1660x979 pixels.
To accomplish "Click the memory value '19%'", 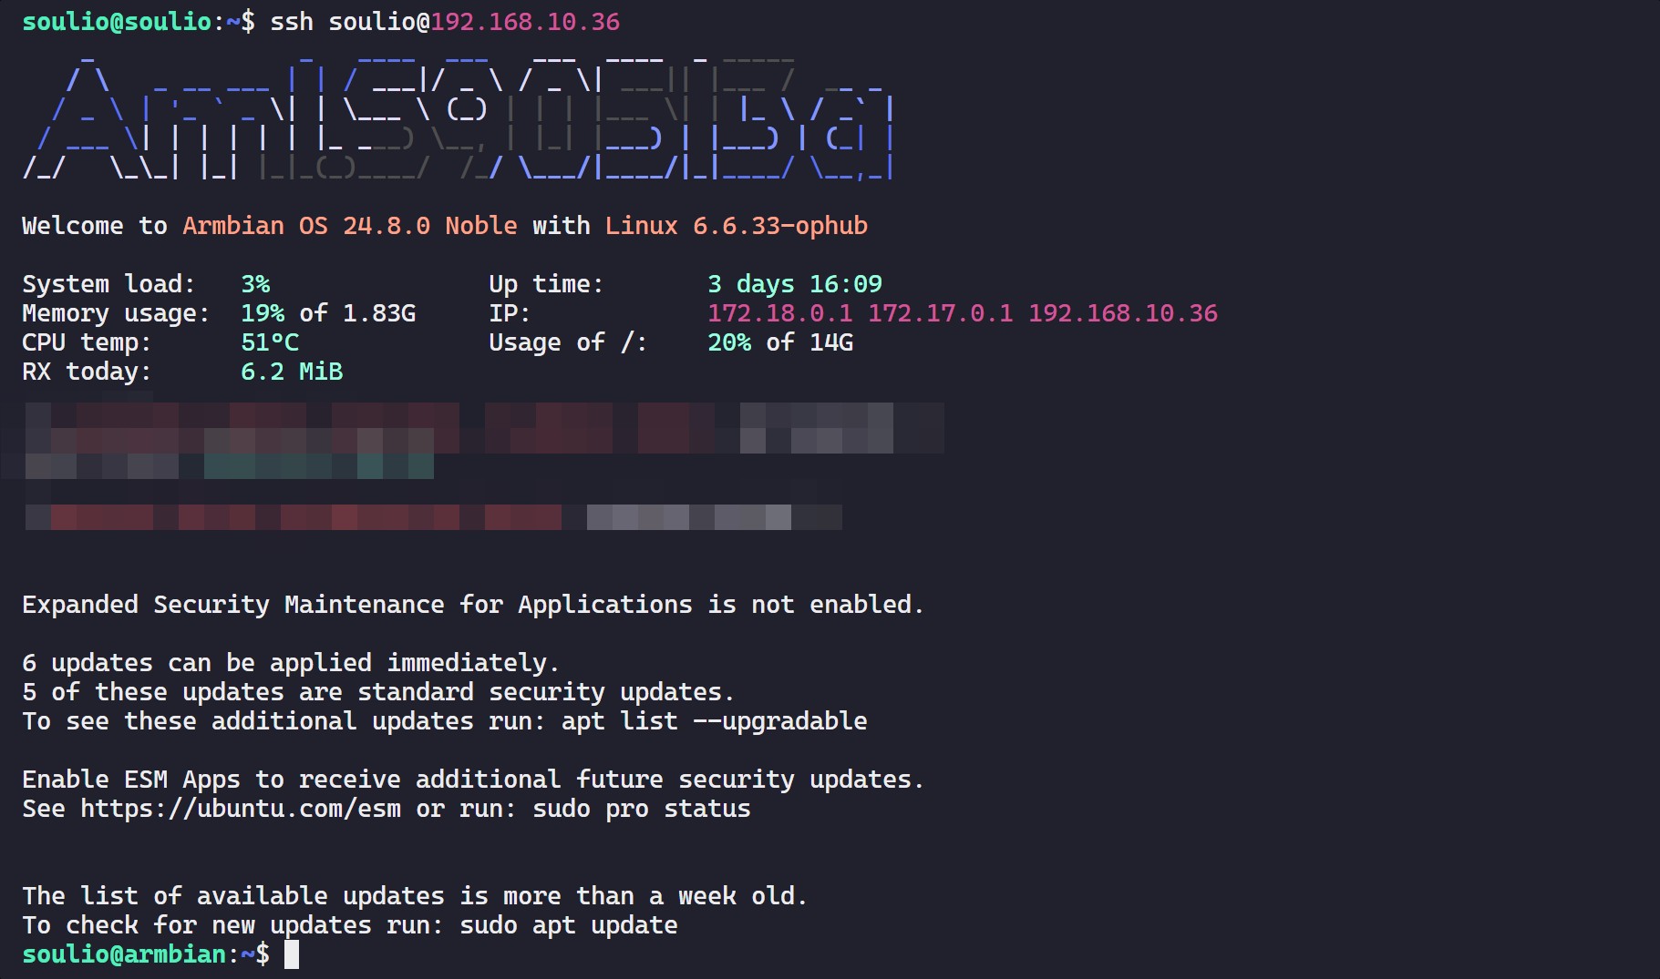I will point(263,313).
